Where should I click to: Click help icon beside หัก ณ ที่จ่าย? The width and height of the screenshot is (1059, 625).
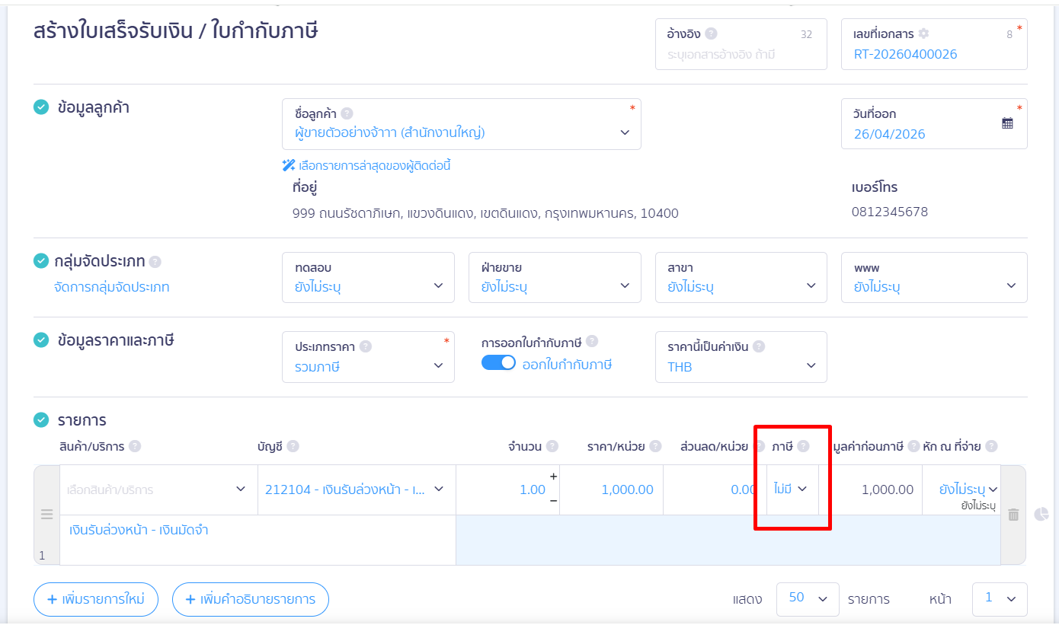pyautogui.click(x=991, y=447)
